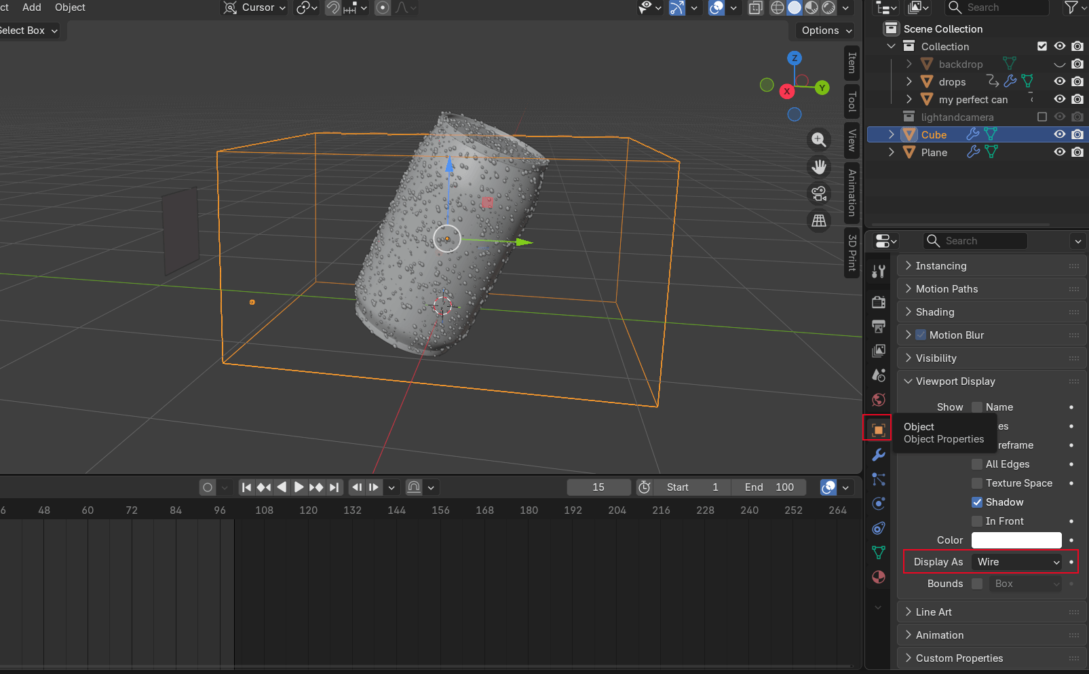Expand the Instancing panel
This screenshot has height=674, width=1089.
coord(991,266)
